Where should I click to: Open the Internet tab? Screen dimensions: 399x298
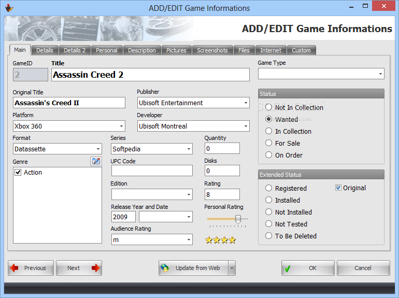click(x=270, y=50)
